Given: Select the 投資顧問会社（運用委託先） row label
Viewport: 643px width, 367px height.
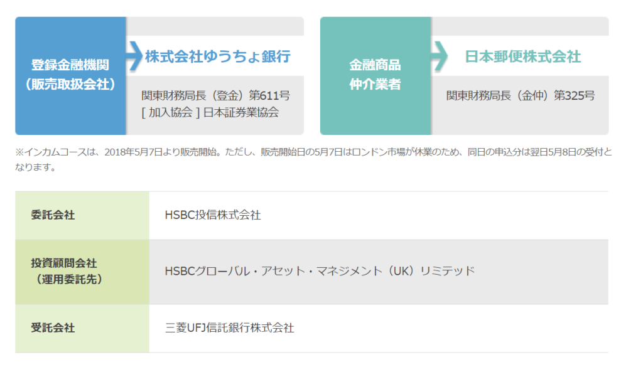Looking at the screenshot, I should click(x=82, y=272).
